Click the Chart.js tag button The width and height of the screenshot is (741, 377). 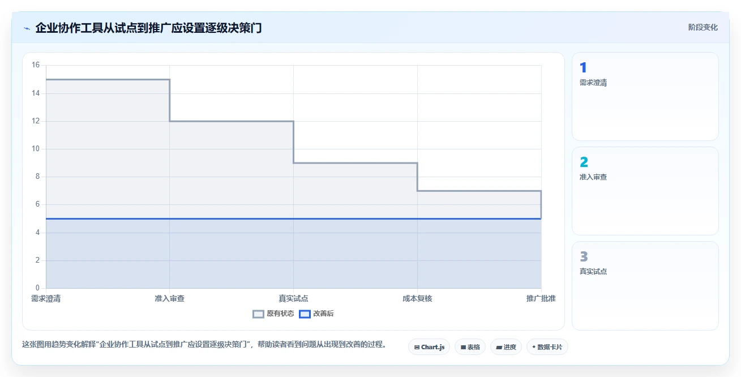click(x=429, y=347)
